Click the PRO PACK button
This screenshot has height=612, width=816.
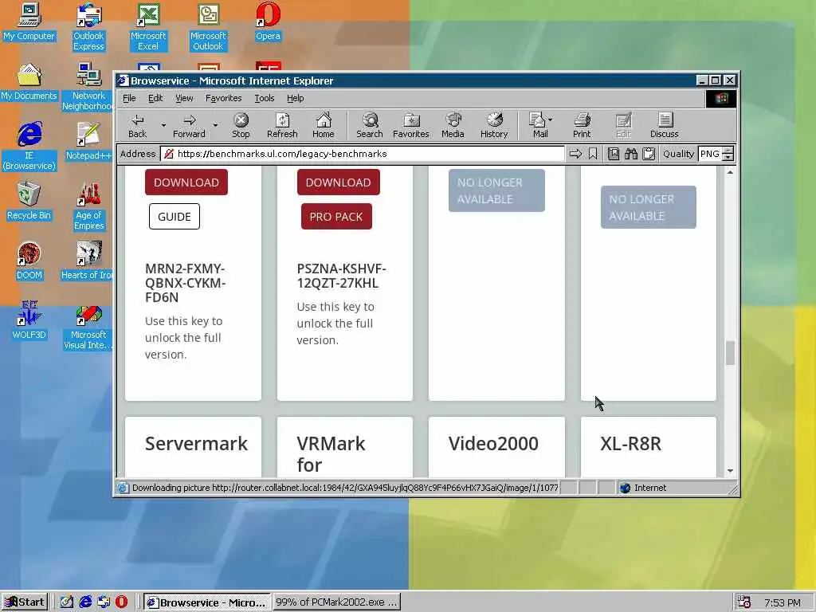(x=336, y=217)
